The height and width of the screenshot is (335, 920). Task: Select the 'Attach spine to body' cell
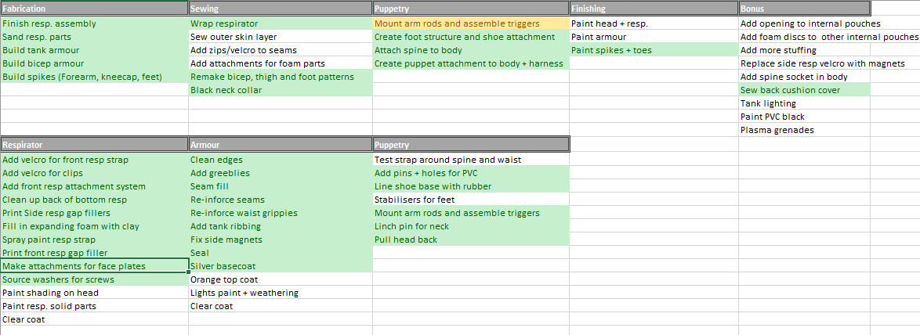470,50
